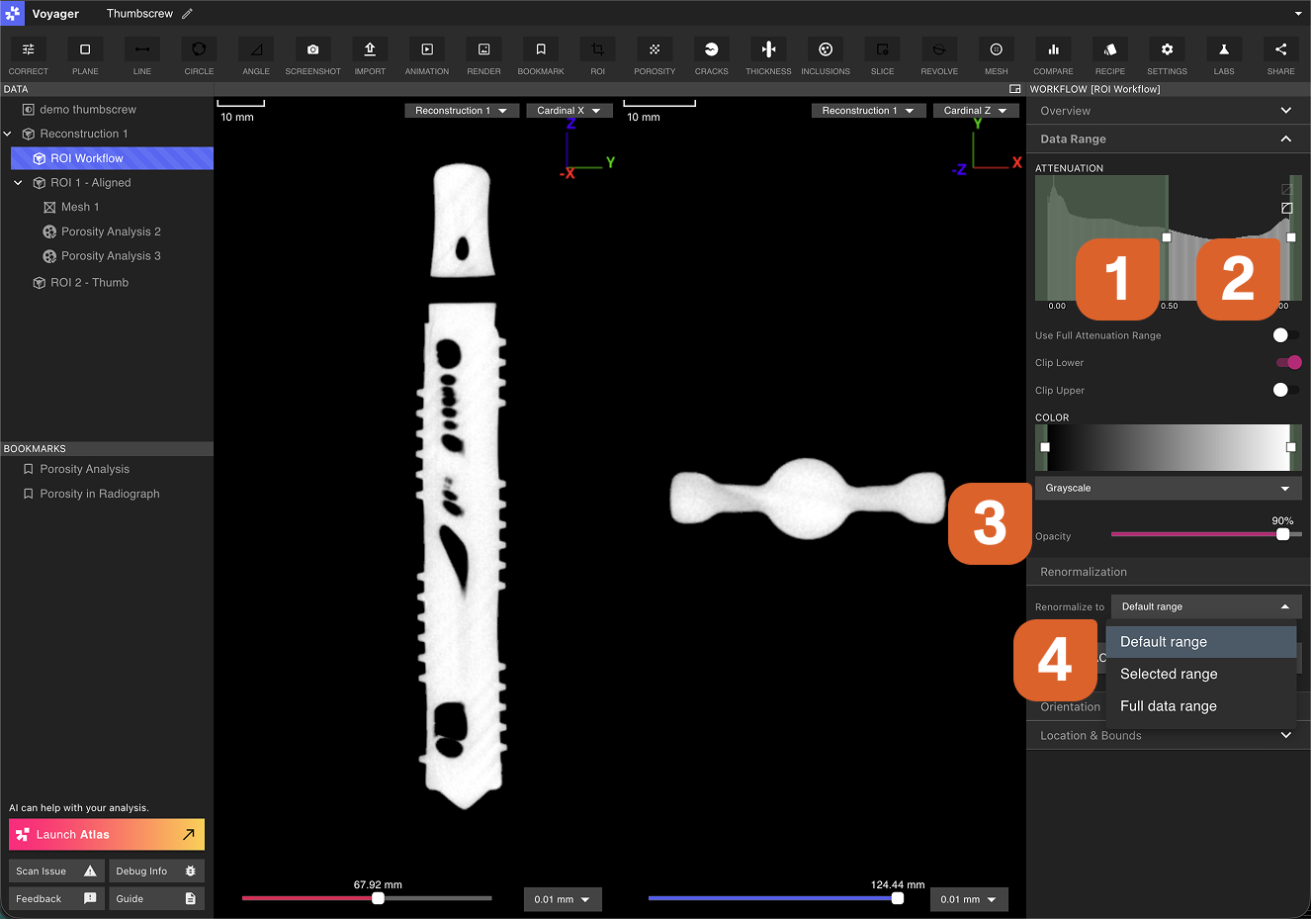Select the Slice tool
The height and width of the screenshot is (919, 1311).
(x=883, y=56)
